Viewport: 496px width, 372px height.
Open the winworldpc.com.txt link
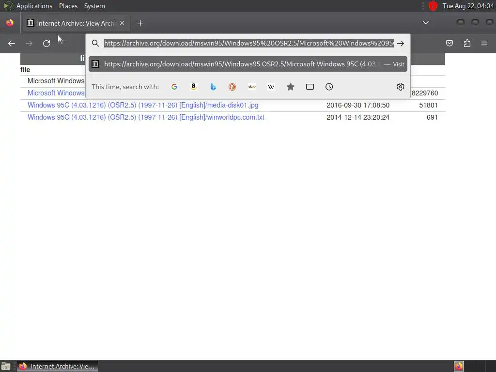tap(146, 117)
